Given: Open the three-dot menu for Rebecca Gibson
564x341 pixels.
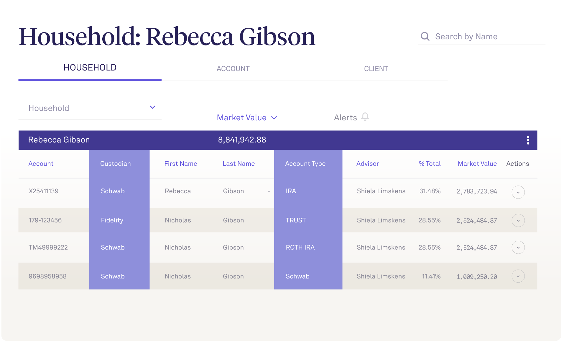Looking at the screenshot, I should (x=528, y=140).
